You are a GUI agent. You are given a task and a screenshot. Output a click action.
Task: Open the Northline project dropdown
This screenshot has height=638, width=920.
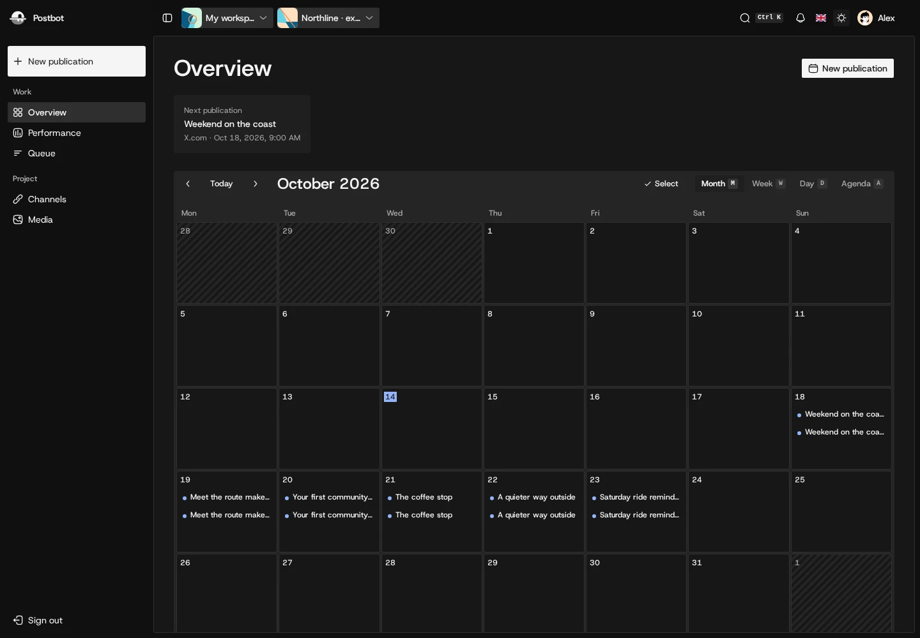[x=328, y=18]
